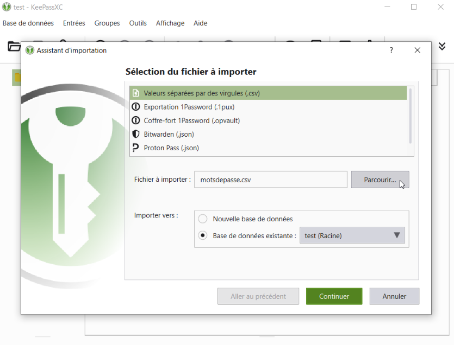Image resolution: width=454 pixels, height=345 pixels.
Task: Expand toolbar overflow double chevron
Action: click(442, 46)
